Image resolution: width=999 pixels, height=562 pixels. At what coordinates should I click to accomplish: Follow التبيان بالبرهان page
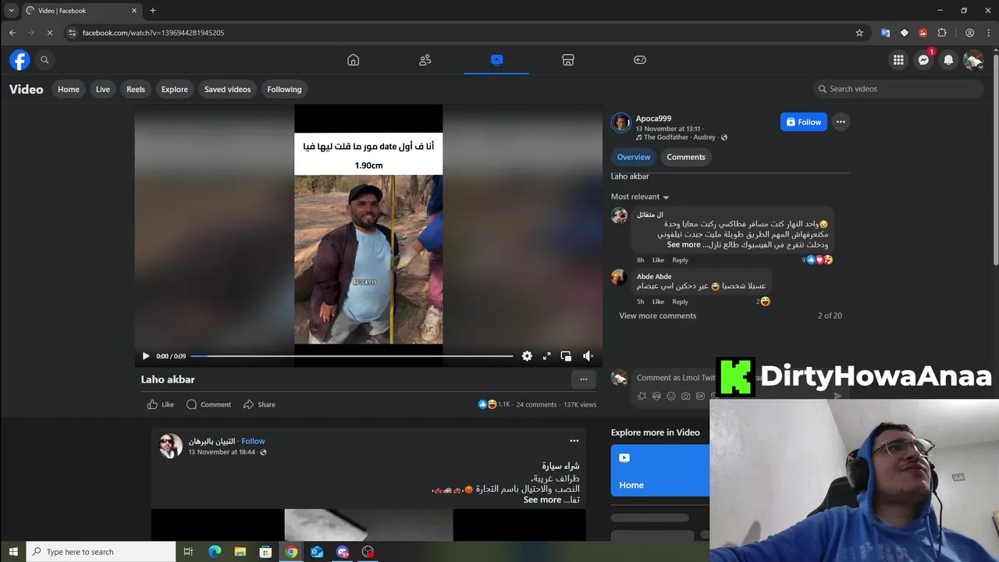click(x=253, y=441)
